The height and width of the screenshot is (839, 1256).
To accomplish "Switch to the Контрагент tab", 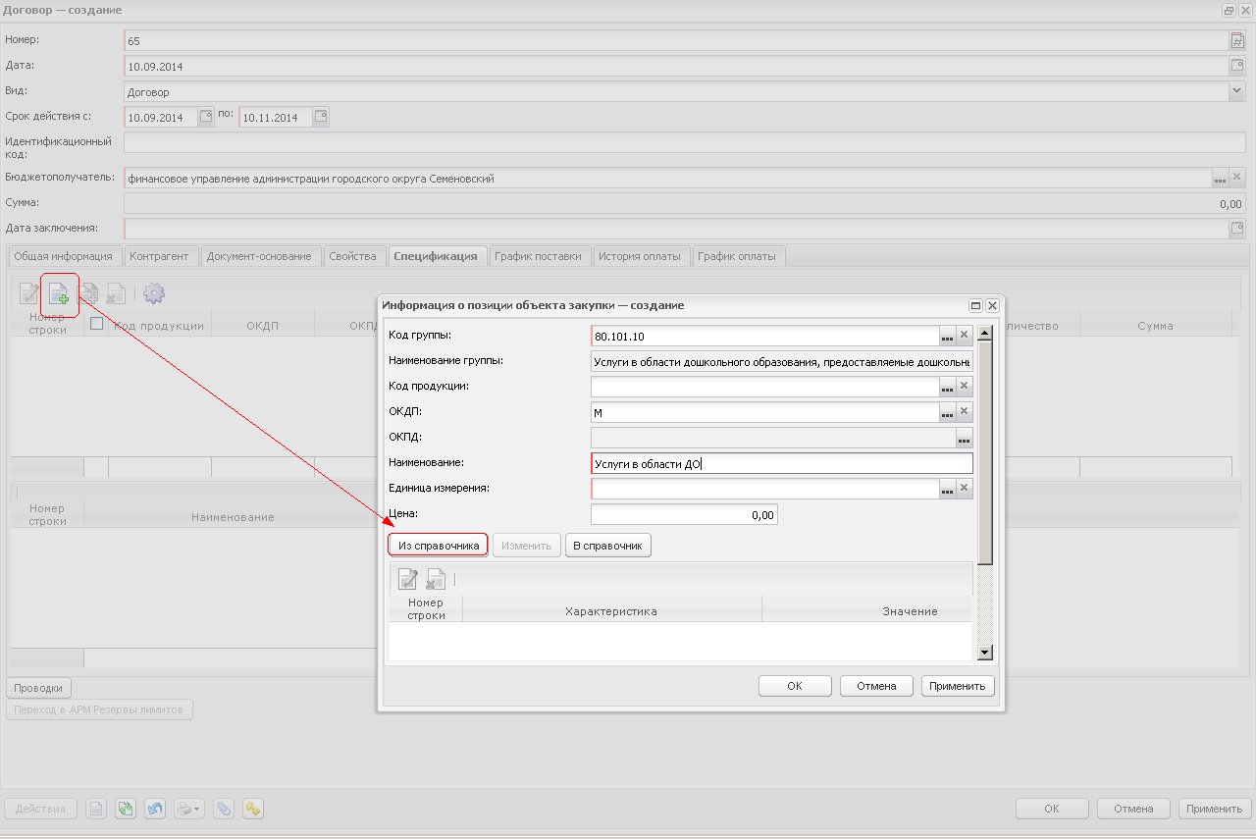I will click(x=160, y=256).
